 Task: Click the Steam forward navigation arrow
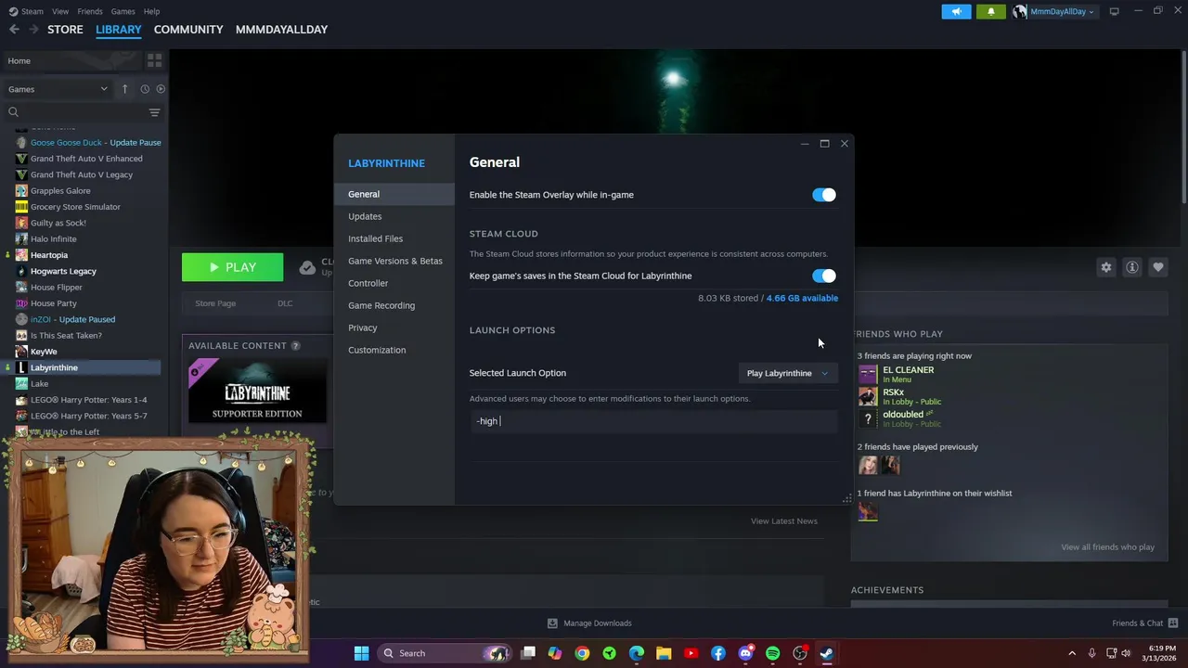pyautogui.click(x=34, y=30)
